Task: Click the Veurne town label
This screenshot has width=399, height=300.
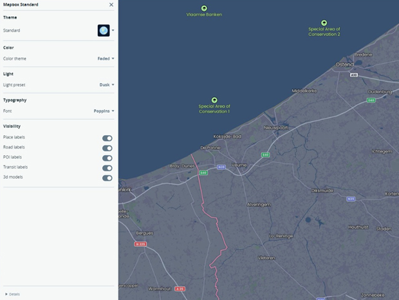Action: coord(239,165)
